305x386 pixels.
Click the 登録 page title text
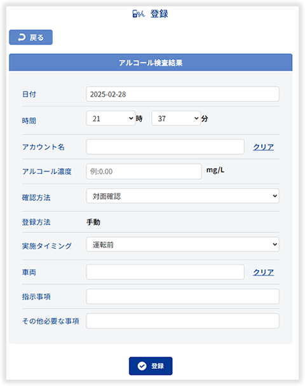[159, 14]
